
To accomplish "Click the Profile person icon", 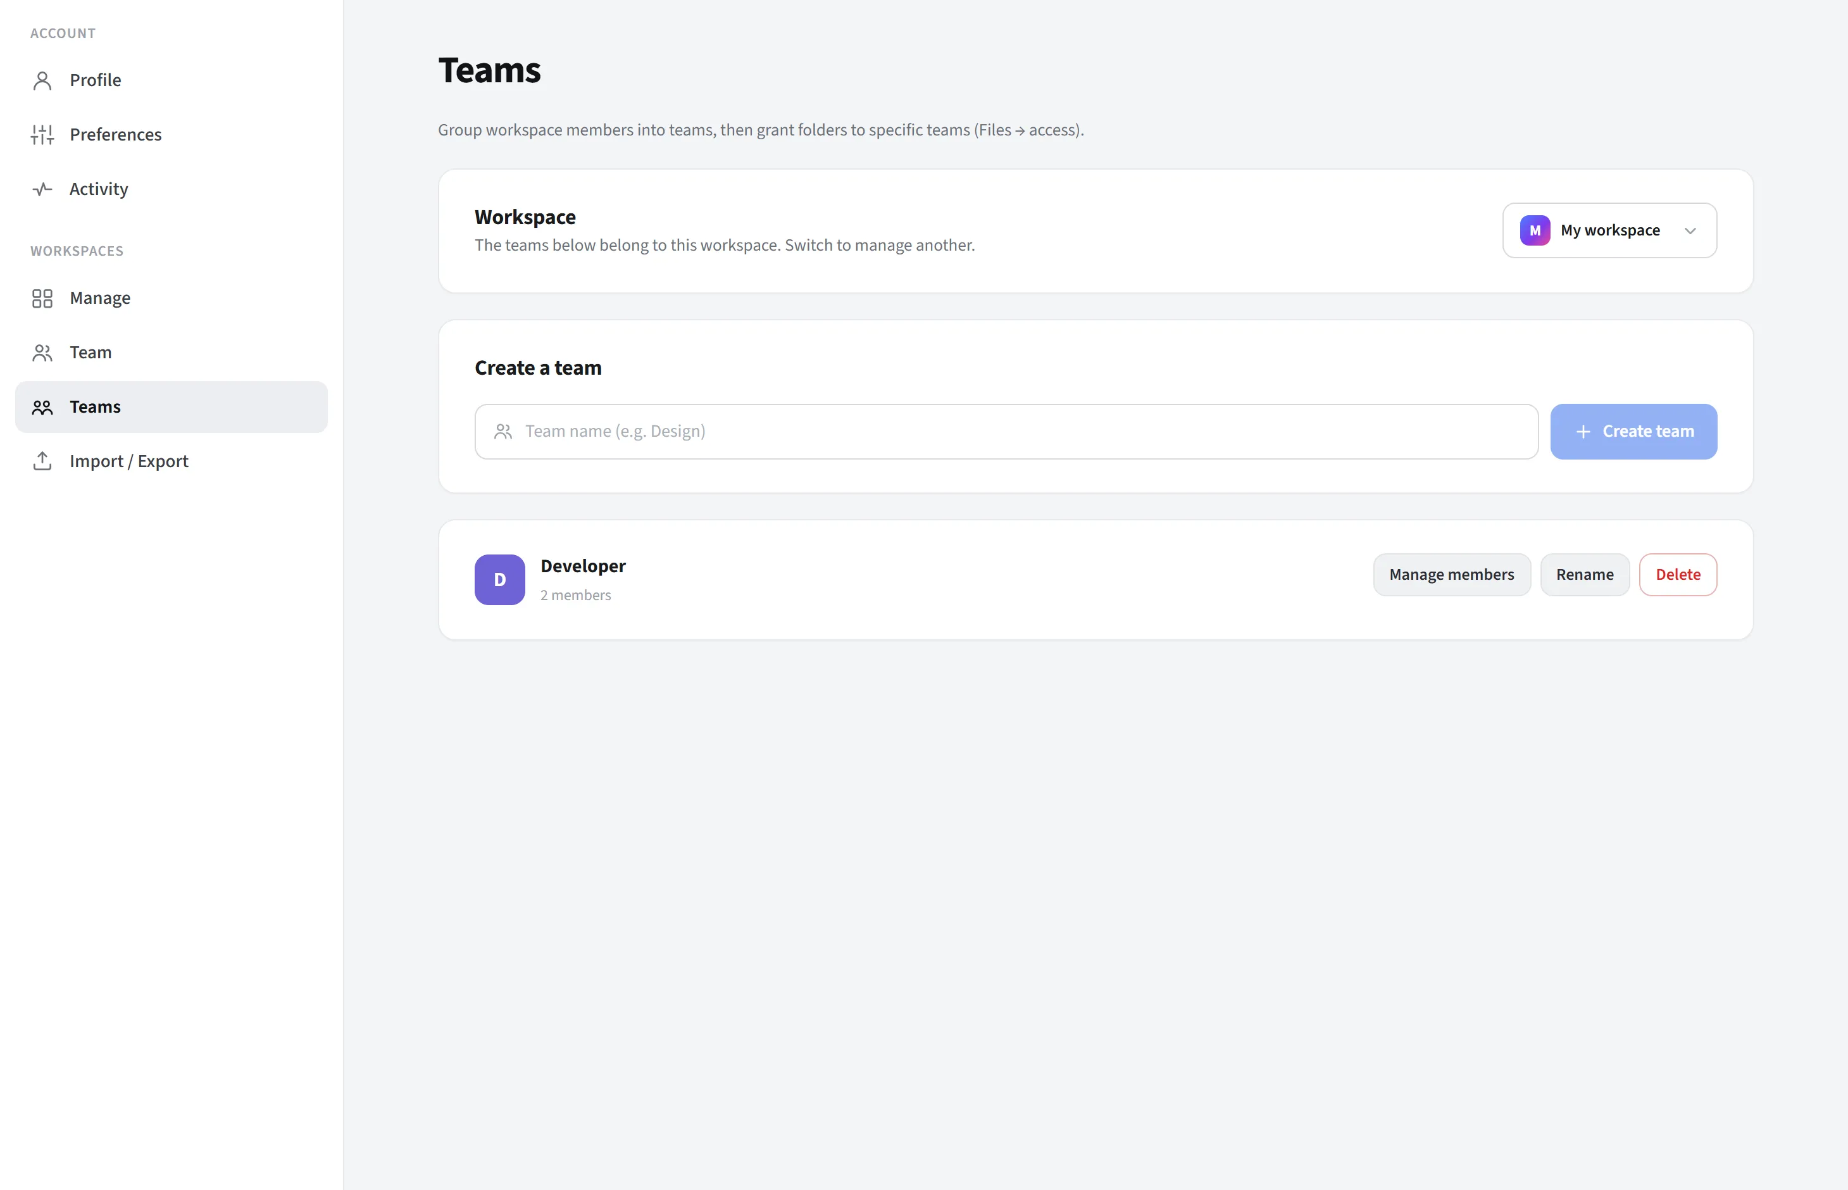I will (x=42, y=80).
